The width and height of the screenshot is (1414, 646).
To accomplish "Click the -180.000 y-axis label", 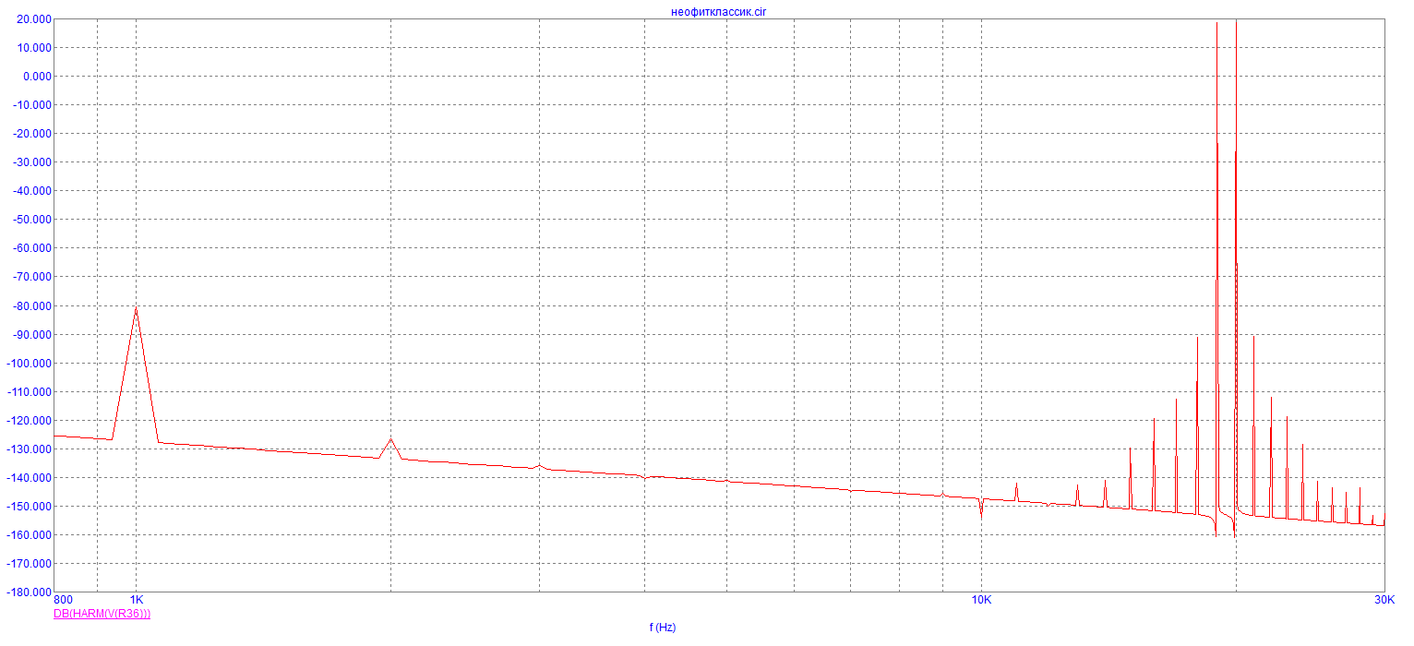I will pos(29,592).
